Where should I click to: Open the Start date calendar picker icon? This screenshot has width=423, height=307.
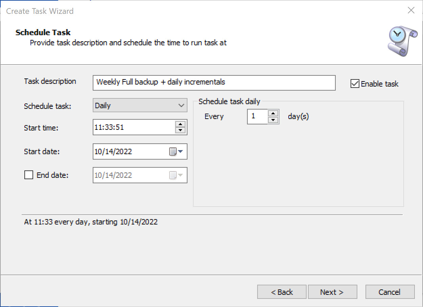(176, 152)
